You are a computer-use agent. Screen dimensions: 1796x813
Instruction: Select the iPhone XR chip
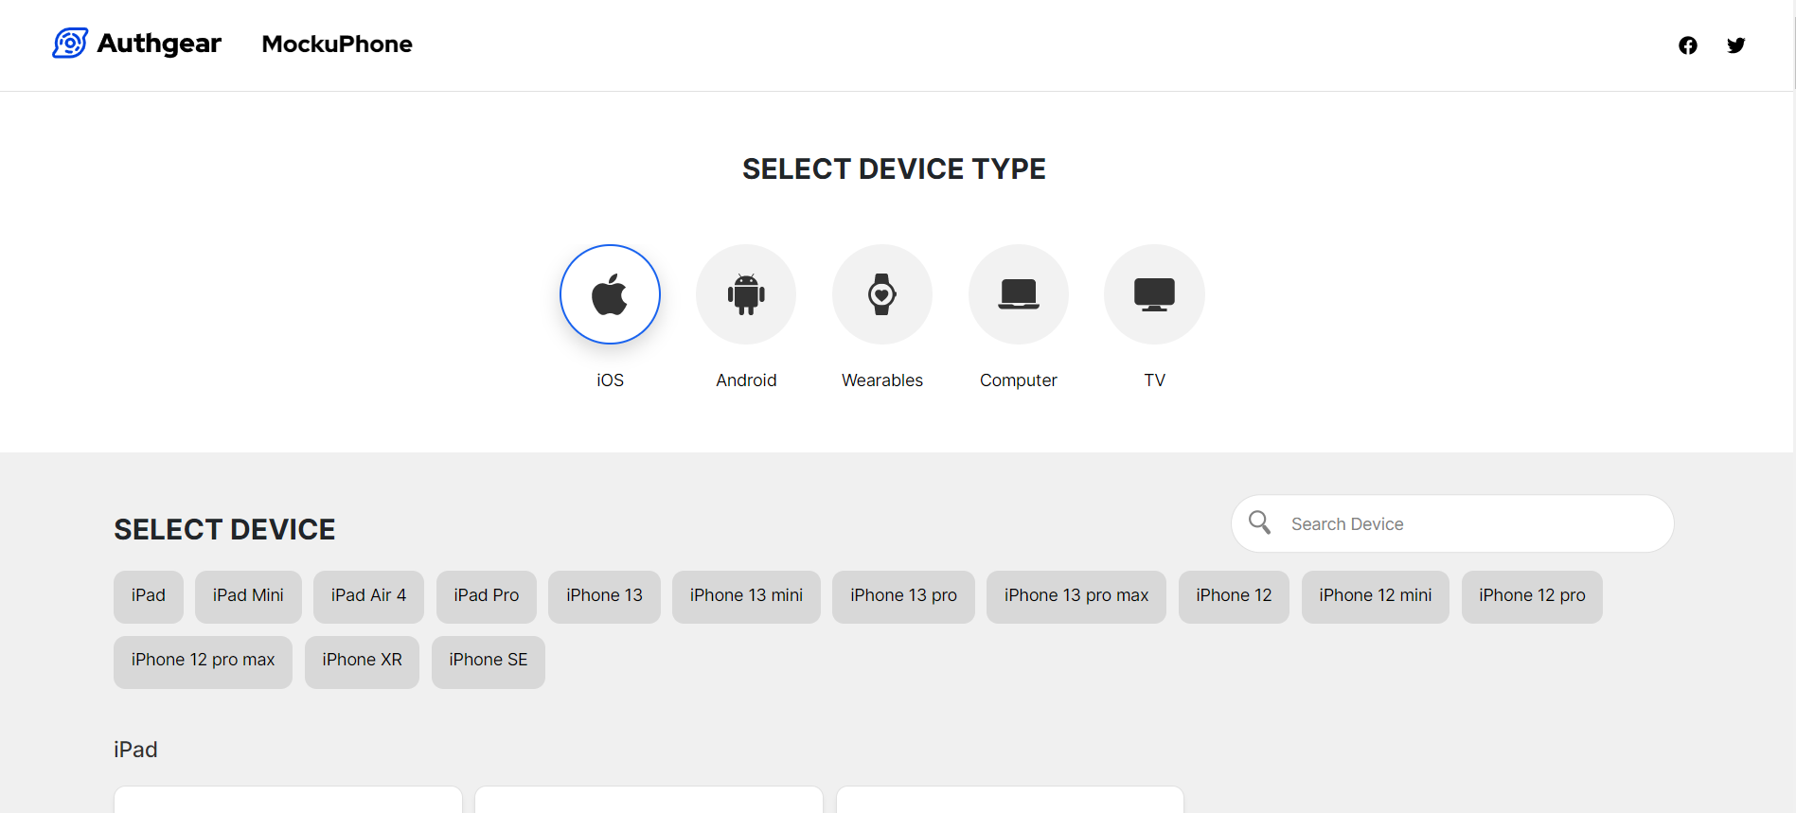pyautogui.click(x=362, y=661)
